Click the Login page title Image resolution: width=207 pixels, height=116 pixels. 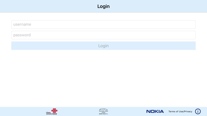coord(103,6)
